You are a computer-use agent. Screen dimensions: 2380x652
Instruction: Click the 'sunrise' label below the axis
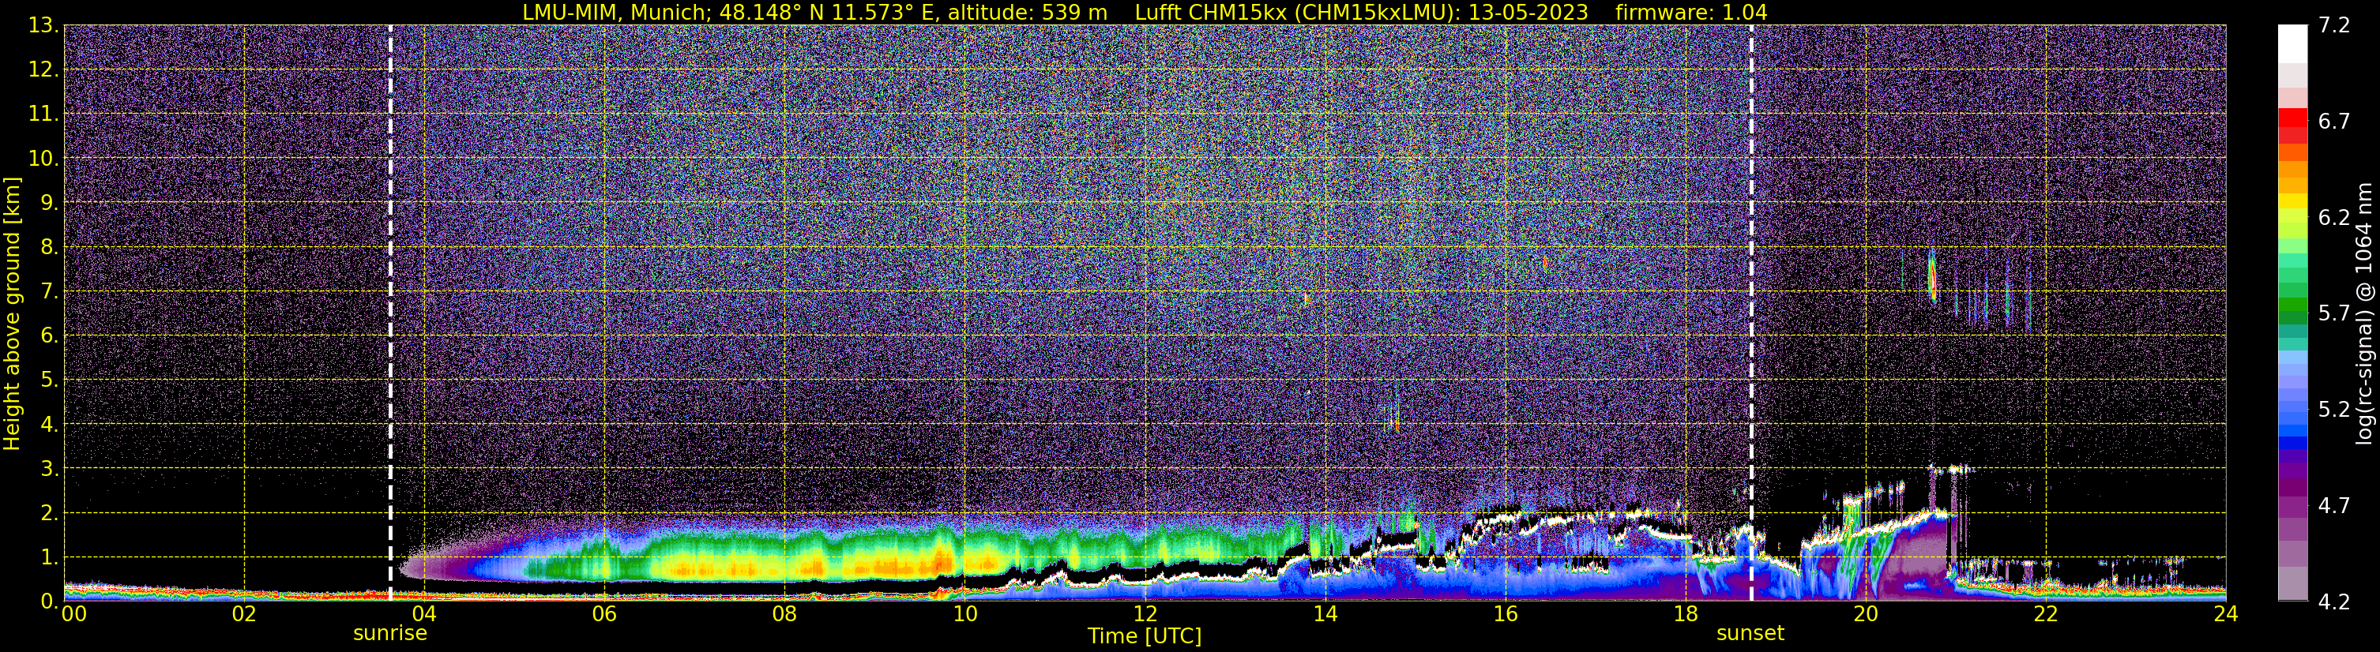point(390,634)
